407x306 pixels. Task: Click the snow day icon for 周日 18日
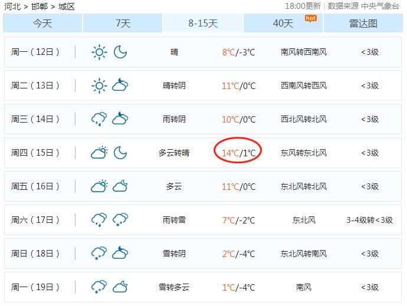point(99,254)
